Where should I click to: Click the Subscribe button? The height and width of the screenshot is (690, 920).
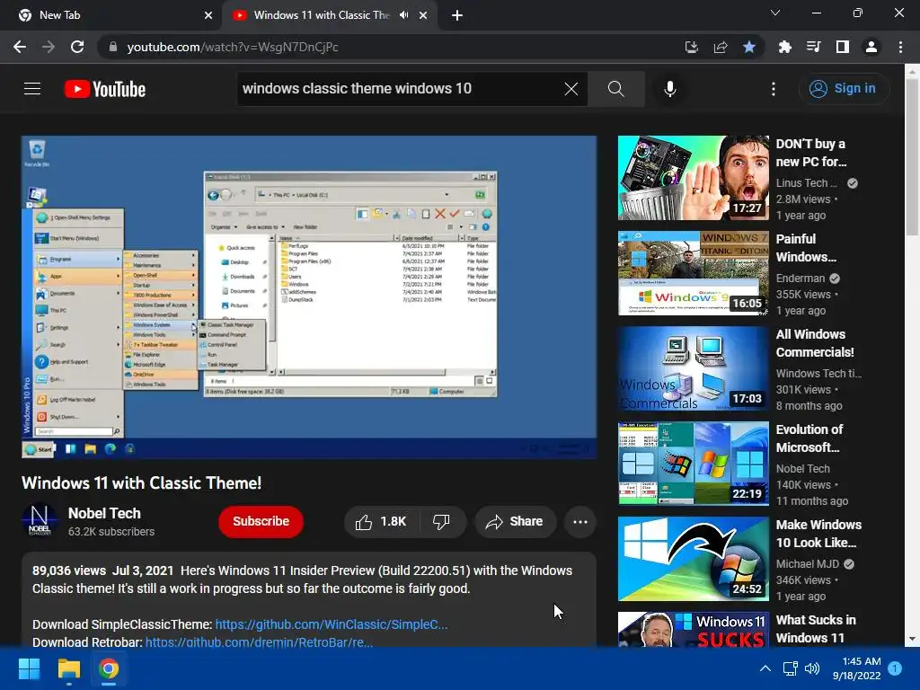click(x=261, y=522)
